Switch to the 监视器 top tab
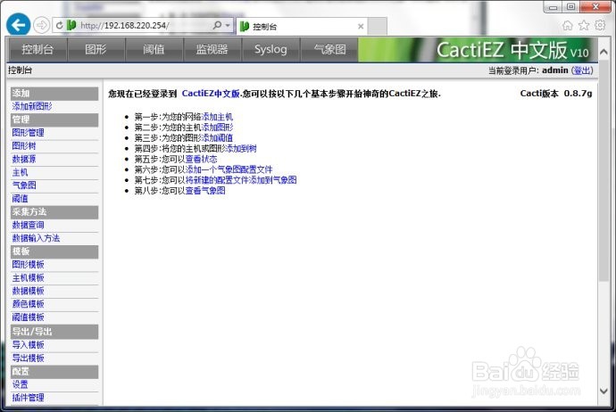Viewport: 616px width, 412px height. coord(212,49)
